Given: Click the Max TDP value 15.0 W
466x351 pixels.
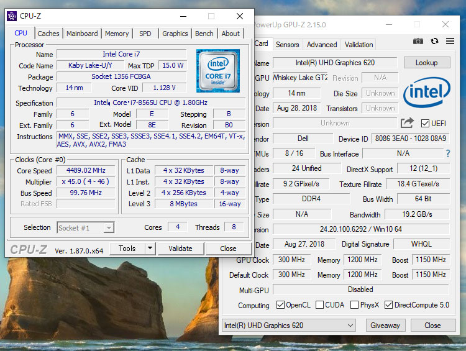Looking at the screenshot, I should (173, 65).
